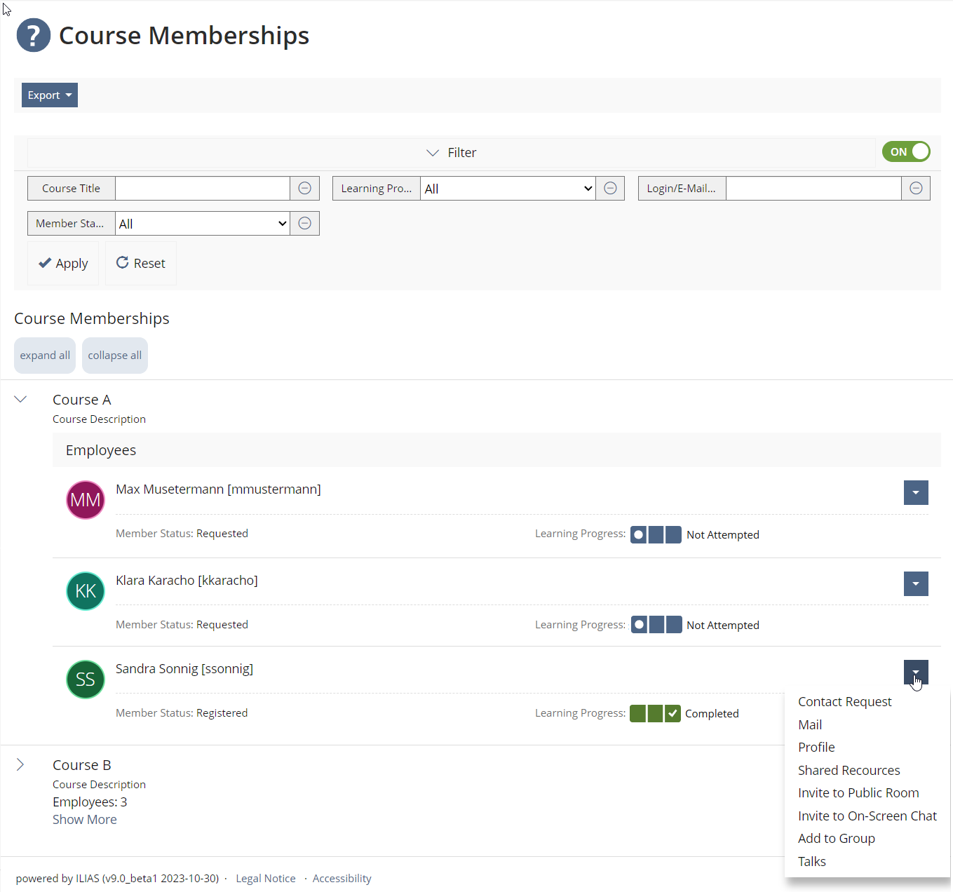Click the help question mark icon
Image resolution: width=953 pixels, height=892 pixels.
34,35
